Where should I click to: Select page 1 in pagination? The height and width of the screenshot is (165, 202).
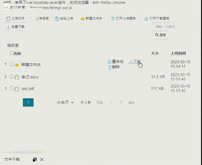tap(28, 102)
